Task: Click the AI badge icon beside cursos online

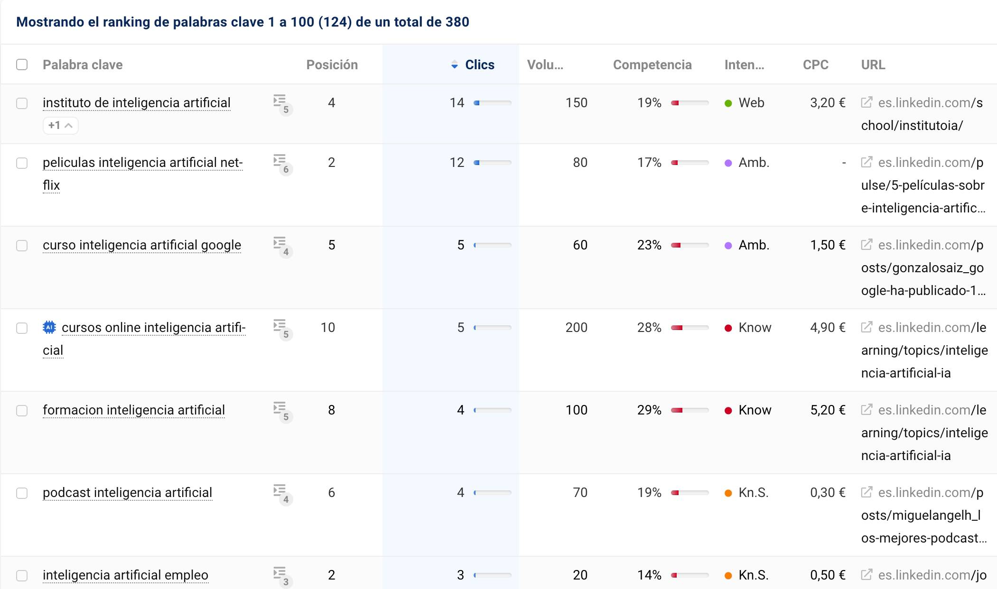Action: [x=49, y=327]
